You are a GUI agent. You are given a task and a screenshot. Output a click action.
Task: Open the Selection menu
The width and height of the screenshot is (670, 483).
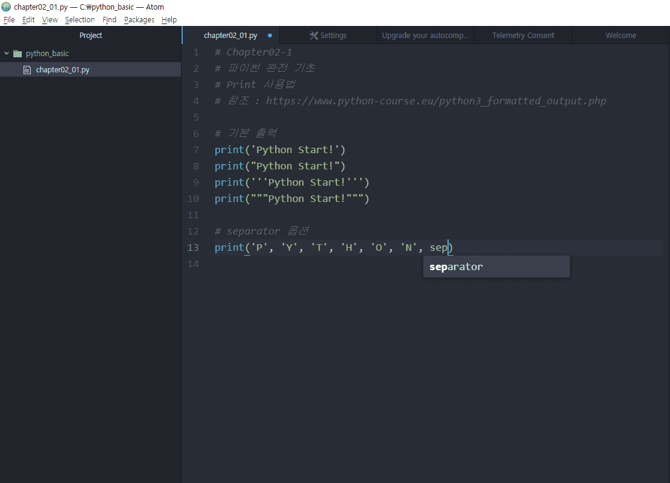pyautogui.click(x=80, y=20)
